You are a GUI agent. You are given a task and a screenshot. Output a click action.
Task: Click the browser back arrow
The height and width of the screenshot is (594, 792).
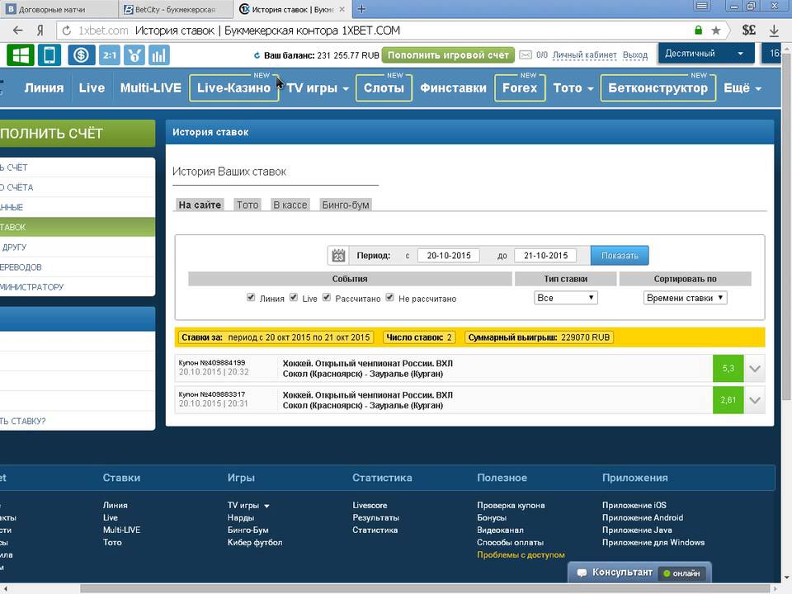(17, 31)
